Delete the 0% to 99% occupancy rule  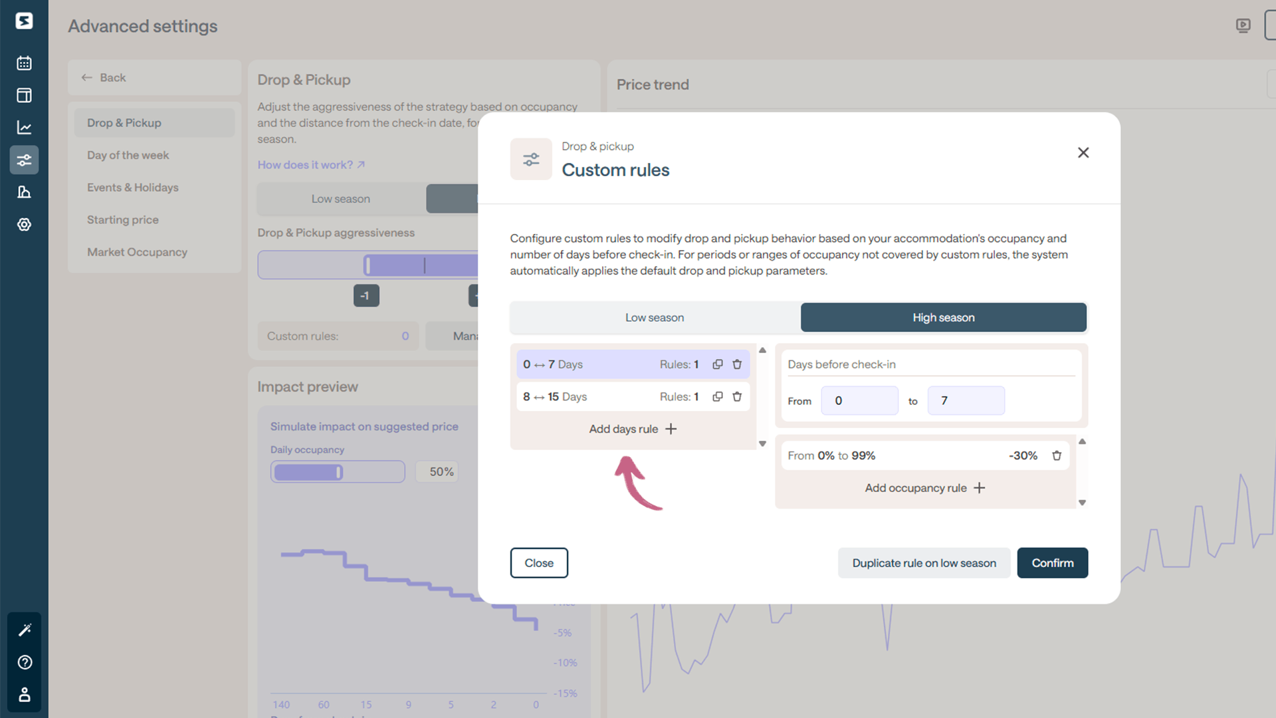[x=1057, y=455]
